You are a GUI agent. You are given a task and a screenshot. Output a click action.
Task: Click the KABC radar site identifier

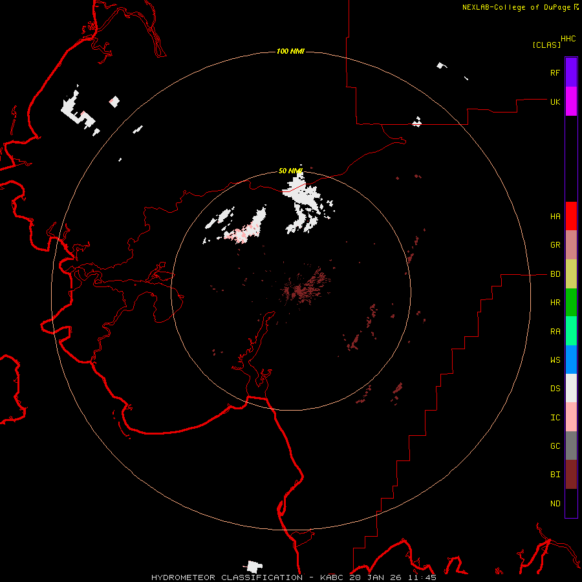pos(332,577)
